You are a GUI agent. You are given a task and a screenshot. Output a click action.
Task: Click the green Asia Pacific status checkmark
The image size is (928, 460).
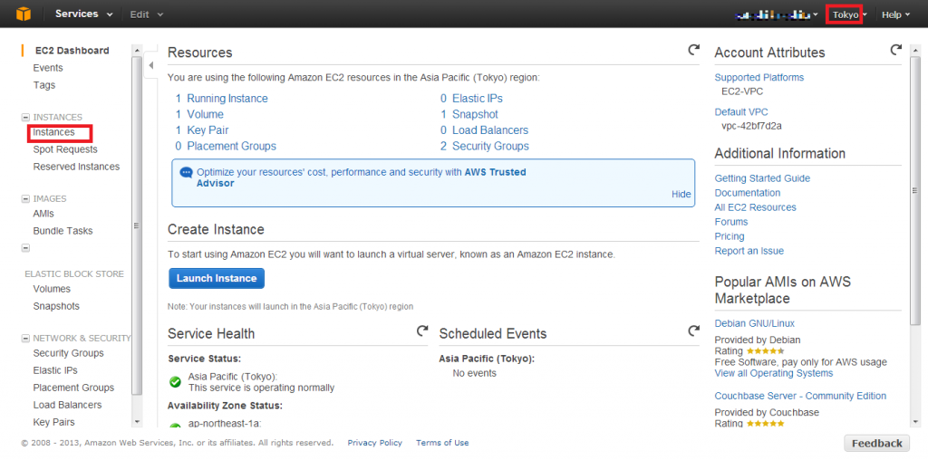[x=175, y=382]
